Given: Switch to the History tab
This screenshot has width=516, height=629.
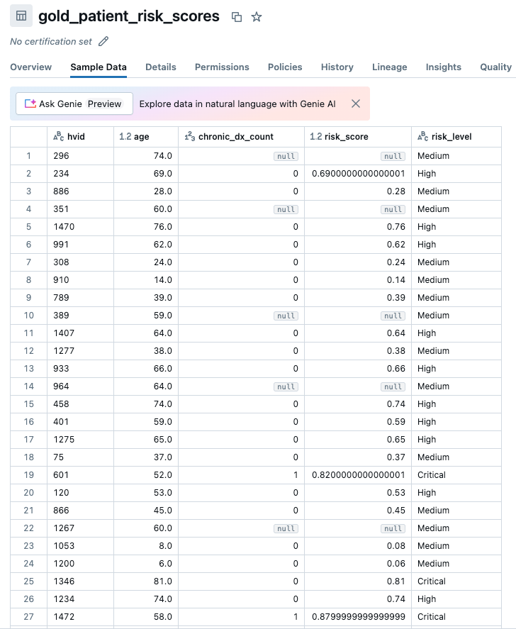Looking at the screenshot, I should [x=337, y=67].
